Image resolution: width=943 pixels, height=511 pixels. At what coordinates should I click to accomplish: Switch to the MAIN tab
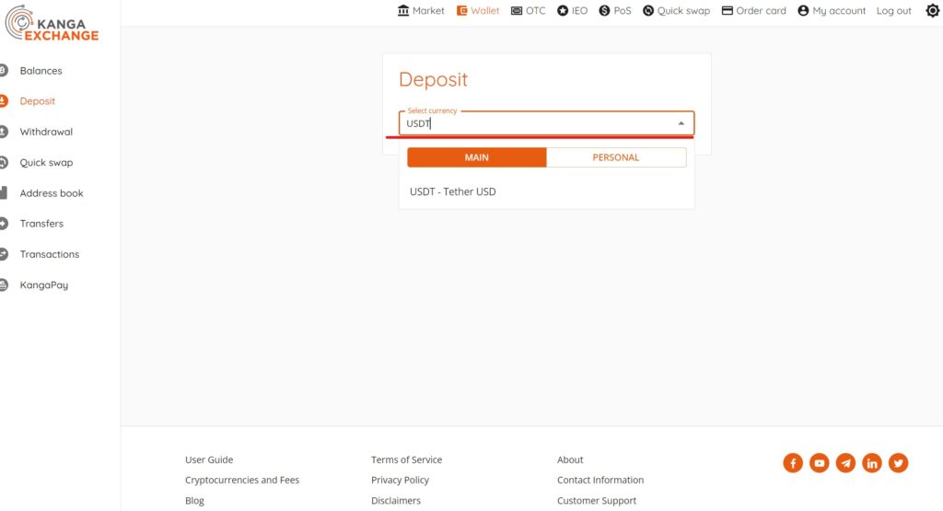tap(477, 157)
